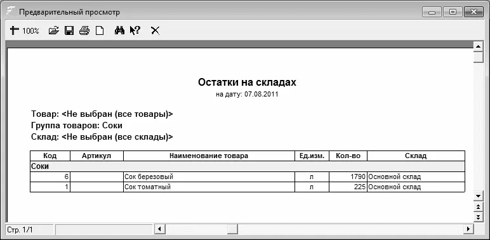490x240 pixels.
Task: Maximize the preview window
Action: pyautogui.click(x=453, y=12)
